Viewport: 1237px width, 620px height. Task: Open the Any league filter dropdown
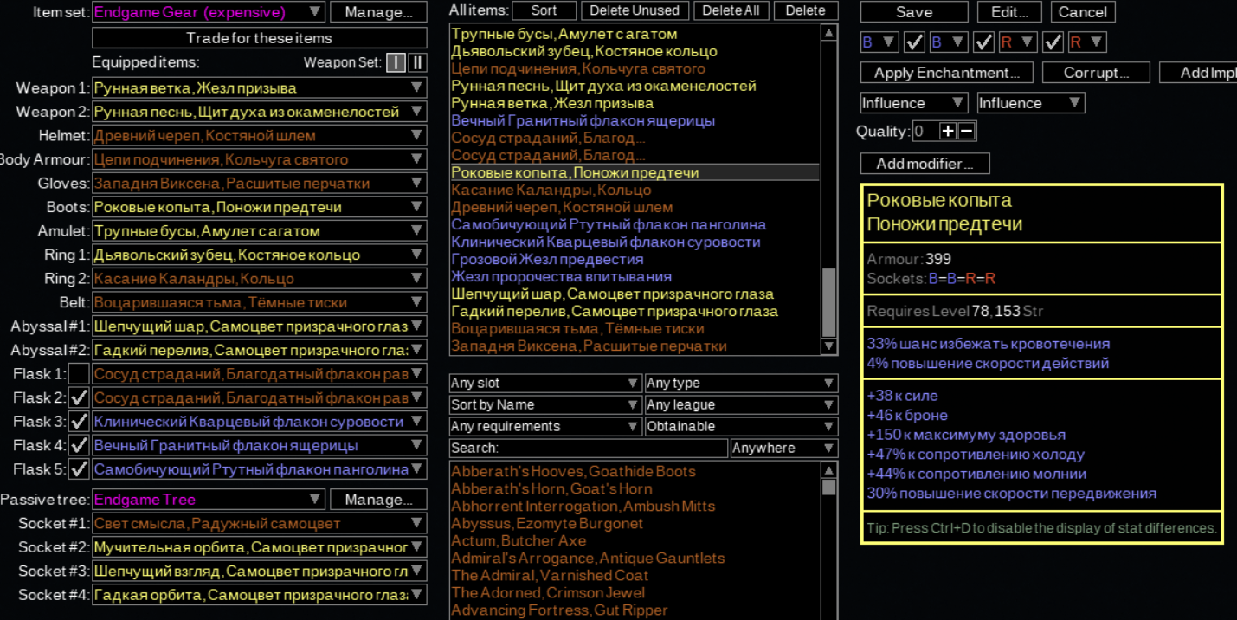741,404
